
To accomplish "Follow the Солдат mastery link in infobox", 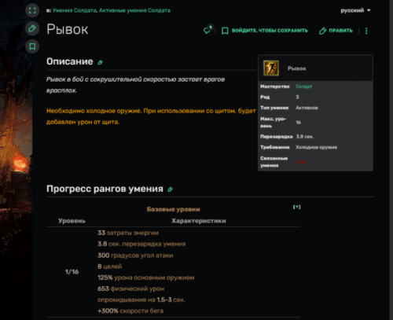I will click(x=304, y=86).
